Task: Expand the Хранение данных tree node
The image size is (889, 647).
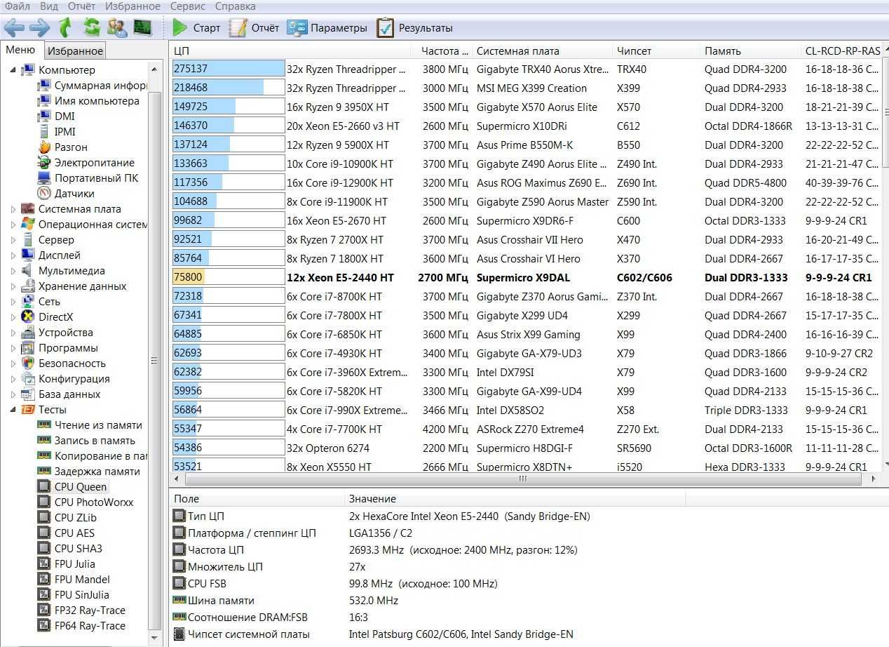Action: pyautogui.click(x=13, y=286)
